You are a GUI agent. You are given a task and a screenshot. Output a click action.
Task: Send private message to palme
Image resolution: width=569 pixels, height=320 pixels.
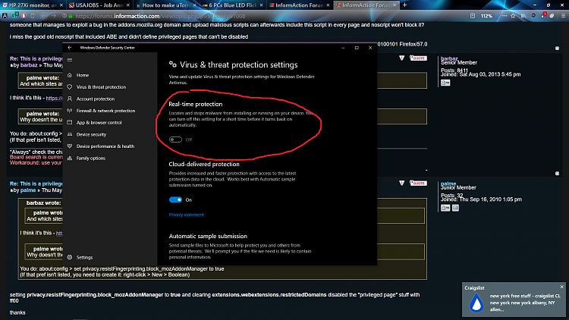(x=445, y=208)
